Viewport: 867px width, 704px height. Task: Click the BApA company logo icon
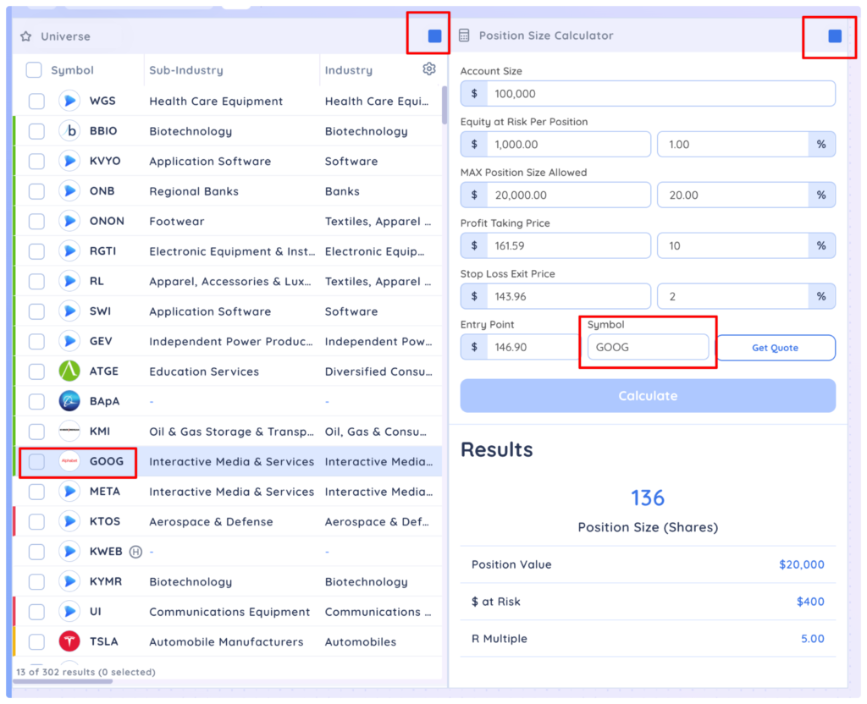69,401
